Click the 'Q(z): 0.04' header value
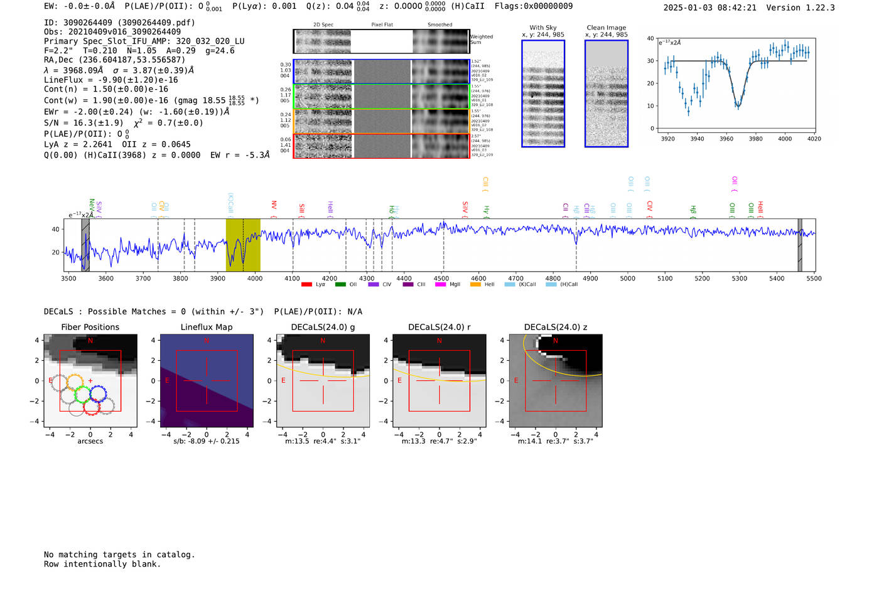The height and width of the screenshot is (598, 879). pyautogui.click(x=330, y=6)
